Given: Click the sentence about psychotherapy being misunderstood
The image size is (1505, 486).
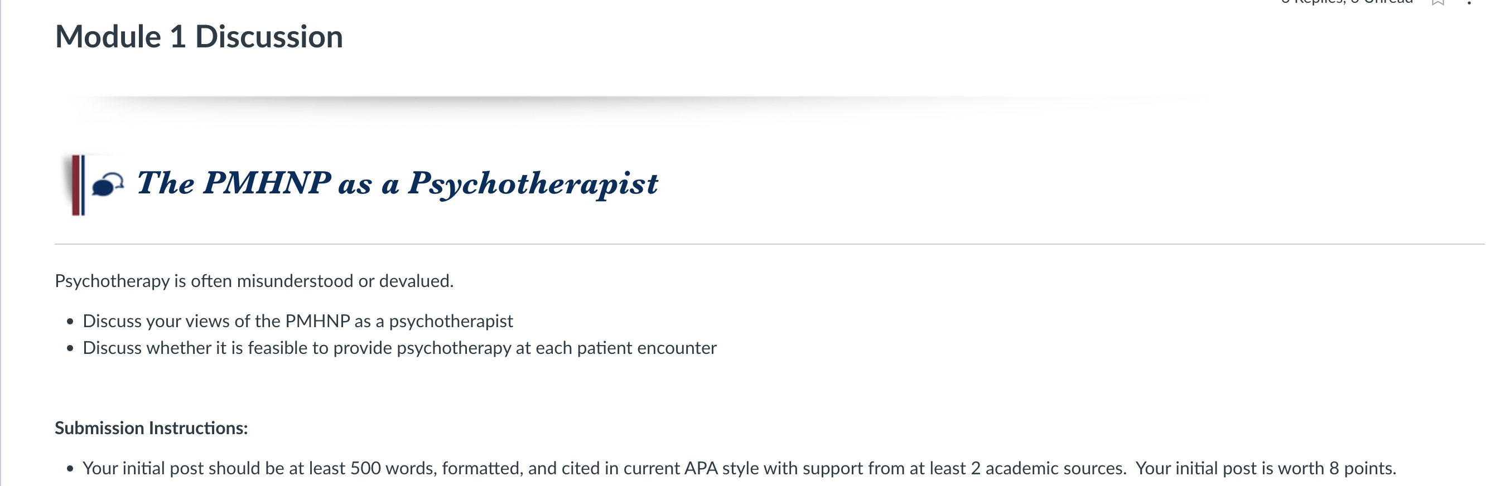Looking at the screenshot, I should coord(254,281).
